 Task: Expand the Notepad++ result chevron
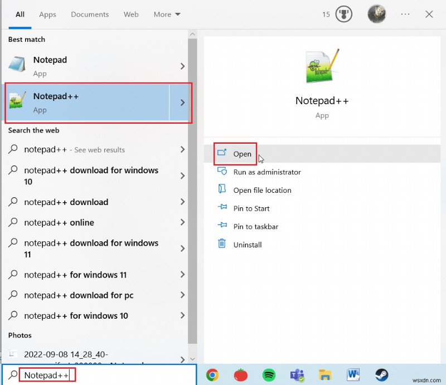(x=182, y=103)
